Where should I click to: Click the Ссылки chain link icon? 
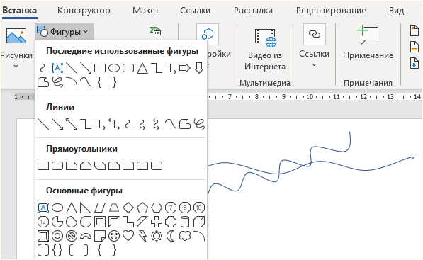point(315,34)
